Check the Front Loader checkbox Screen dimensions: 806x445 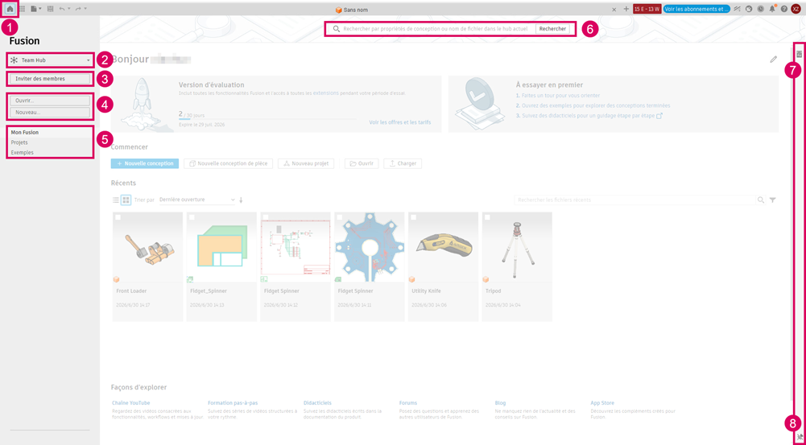[x=118, y=217]
